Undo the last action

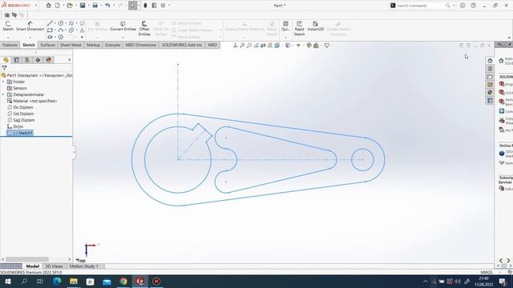(x=107, y=6)
